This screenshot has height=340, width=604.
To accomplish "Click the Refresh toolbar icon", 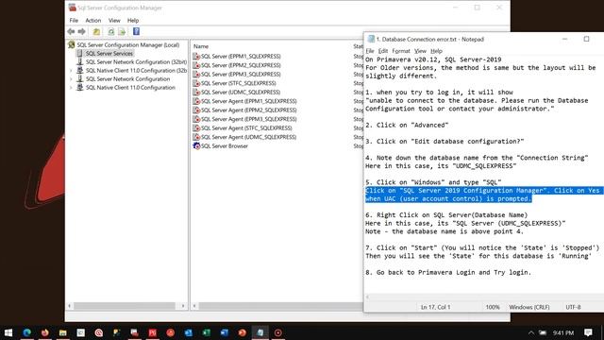I will [111, 31].
